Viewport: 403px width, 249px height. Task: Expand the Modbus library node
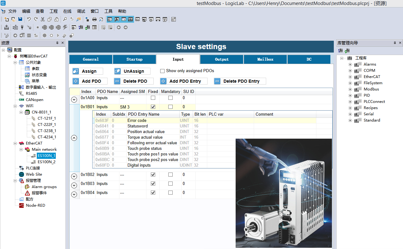[x=350, y=89]
